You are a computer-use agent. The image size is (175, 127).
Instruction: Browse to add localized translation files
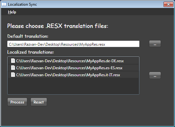click(x=155, y=75)
